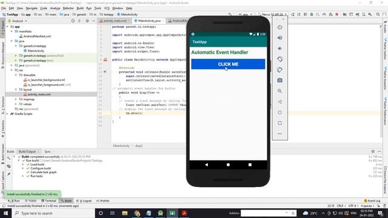Click the Make Project hammer icon in the toolbar
The image size is (388, 218).
(230, 15)
